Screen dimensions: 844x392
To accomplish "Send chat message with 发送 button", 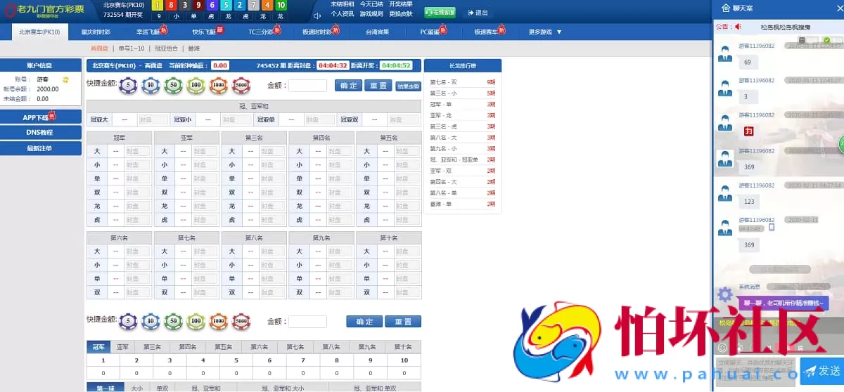I will point(822,370).
